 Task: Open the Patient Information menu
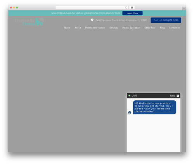click(x=95, y=28)
